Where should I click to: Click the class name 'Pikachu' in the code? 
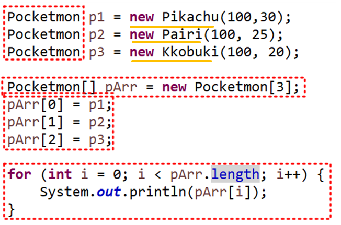(x=190, y=17)
